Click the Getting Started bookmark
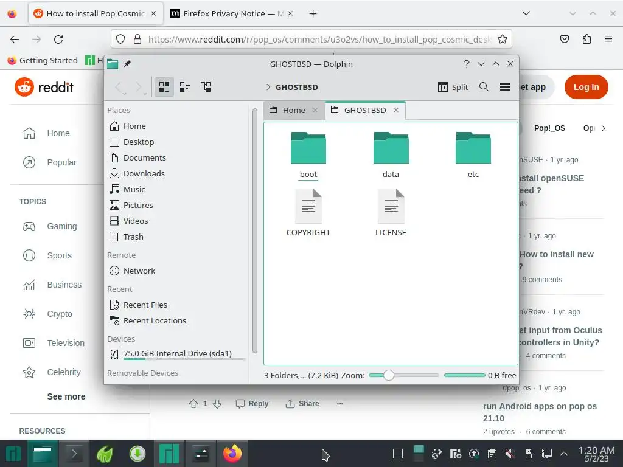 43,60
